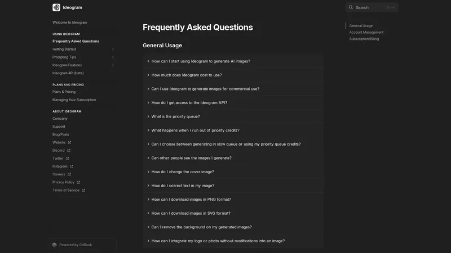Click the external-link icon beside Twitter
Image resolution: width=451 pixels, height=253 pixels.
(x=67, y=159)
